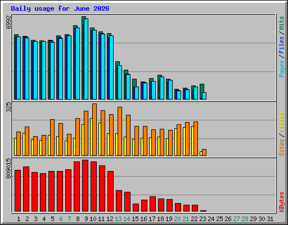
Task: Select day 3 on the date axis
Action: (35, 219)
